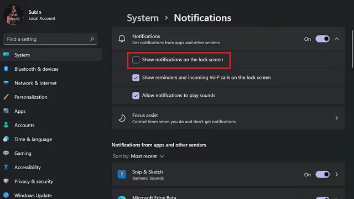Click the Gaming controller icon
The width and height of the screenshot is (354, 199).
click(x=6, y=153)
